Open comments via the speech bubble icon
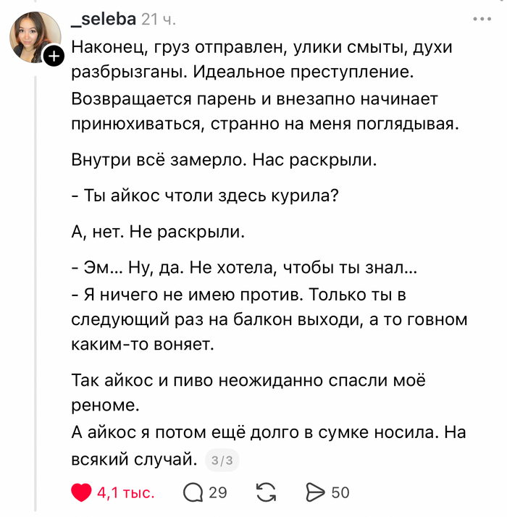 [x=193, y=492]
